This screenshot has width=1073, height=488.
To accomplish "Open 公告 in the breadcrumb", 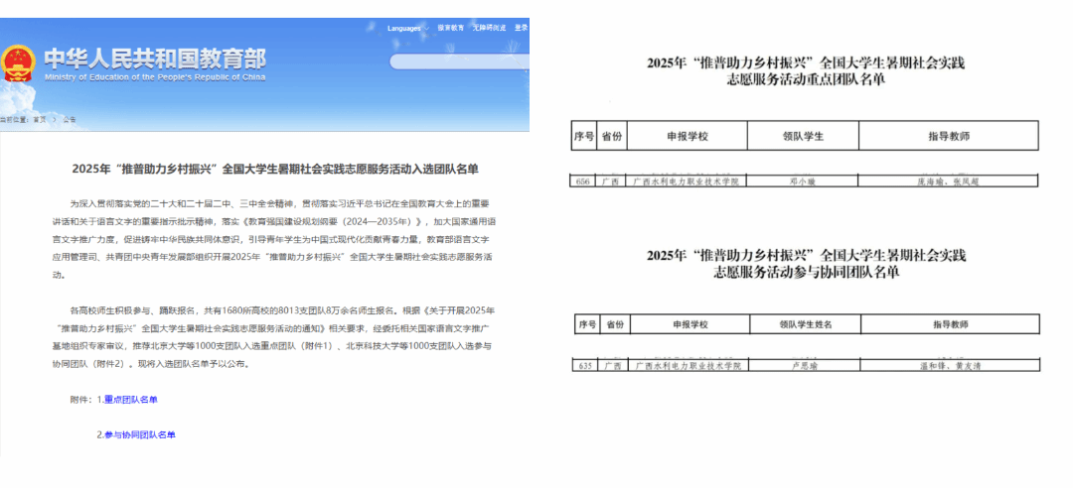I will pyautogui.click(x=70, y=119).
